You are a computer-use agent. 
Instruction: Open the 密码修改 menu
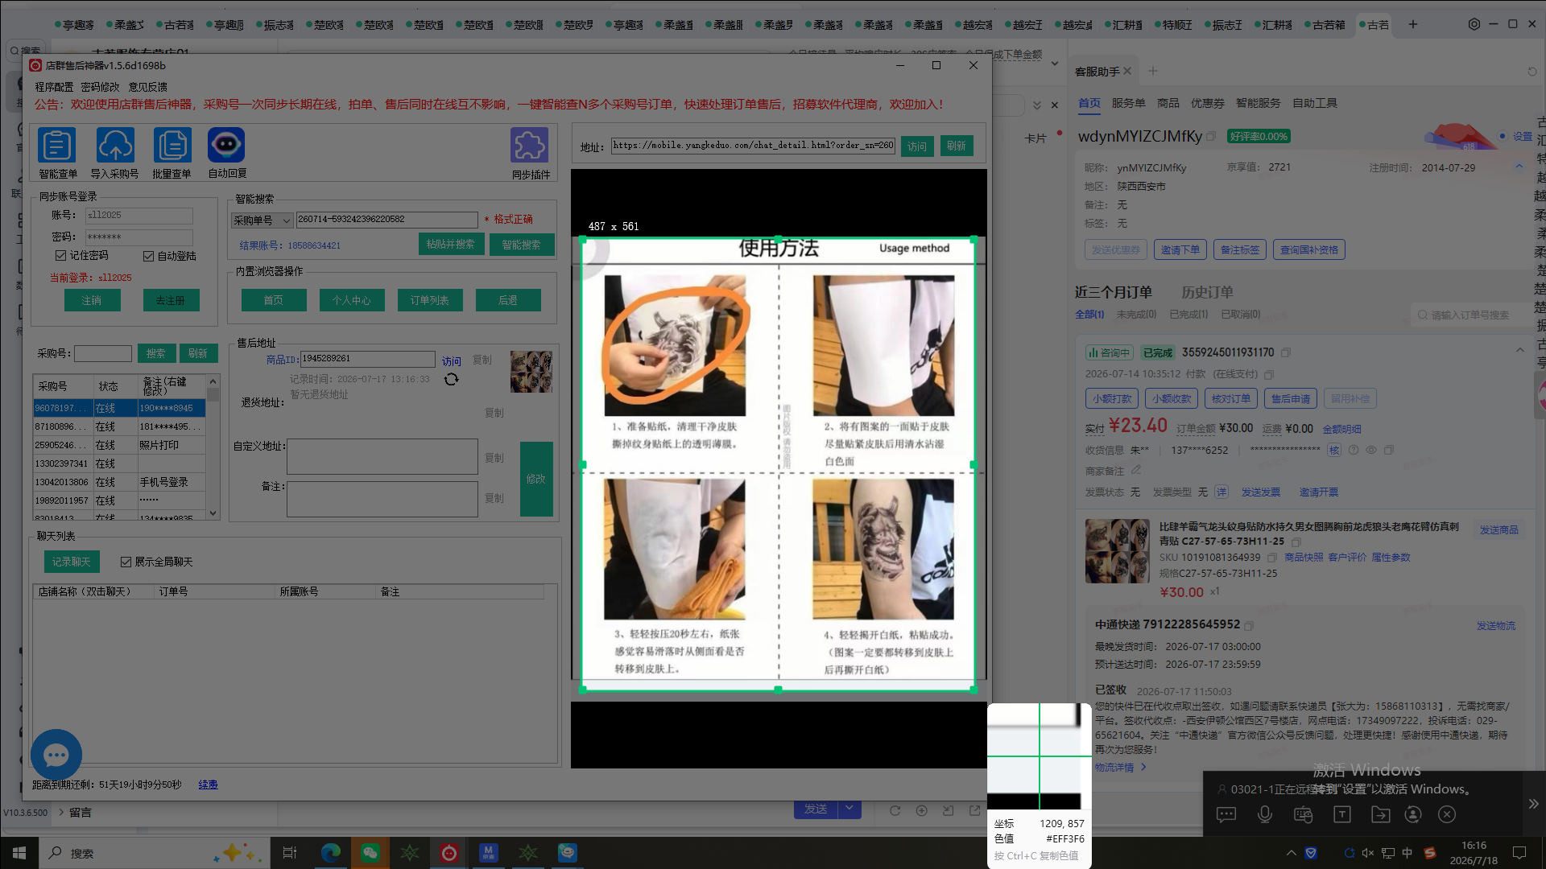point(100,87)
